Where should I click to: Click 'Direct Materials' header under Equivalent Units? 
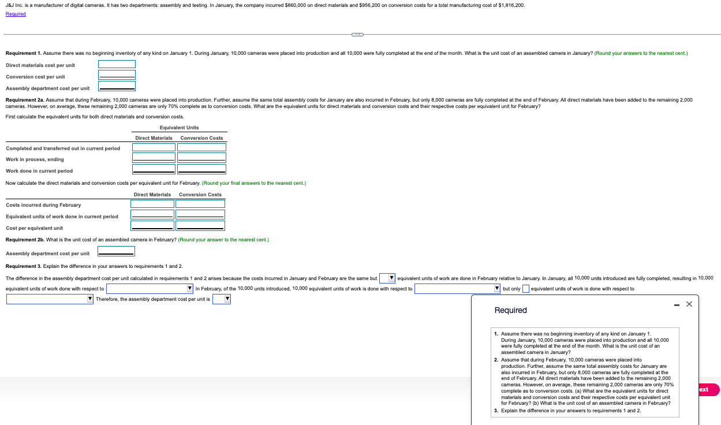coord(154,138)
